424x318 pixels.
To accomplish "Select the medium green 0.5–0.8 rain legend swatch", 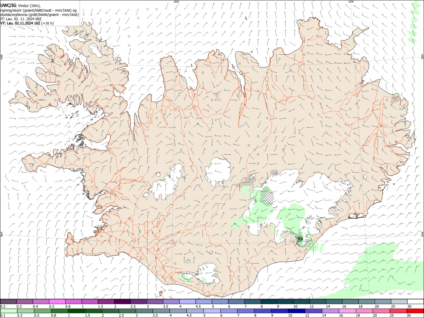I will (x=43, y=311).
